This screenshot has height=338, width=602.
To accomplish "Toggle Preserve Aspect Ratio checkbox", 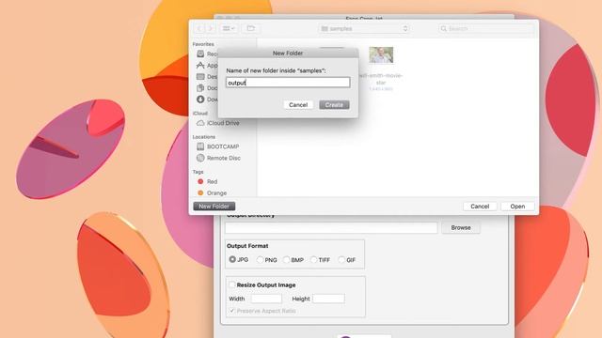I will point(232,311).
